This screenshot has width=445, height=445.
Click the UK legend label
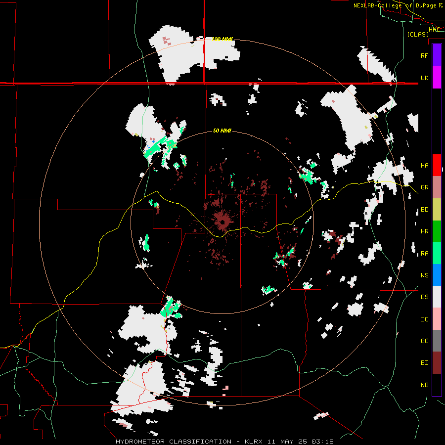point(424,78)
